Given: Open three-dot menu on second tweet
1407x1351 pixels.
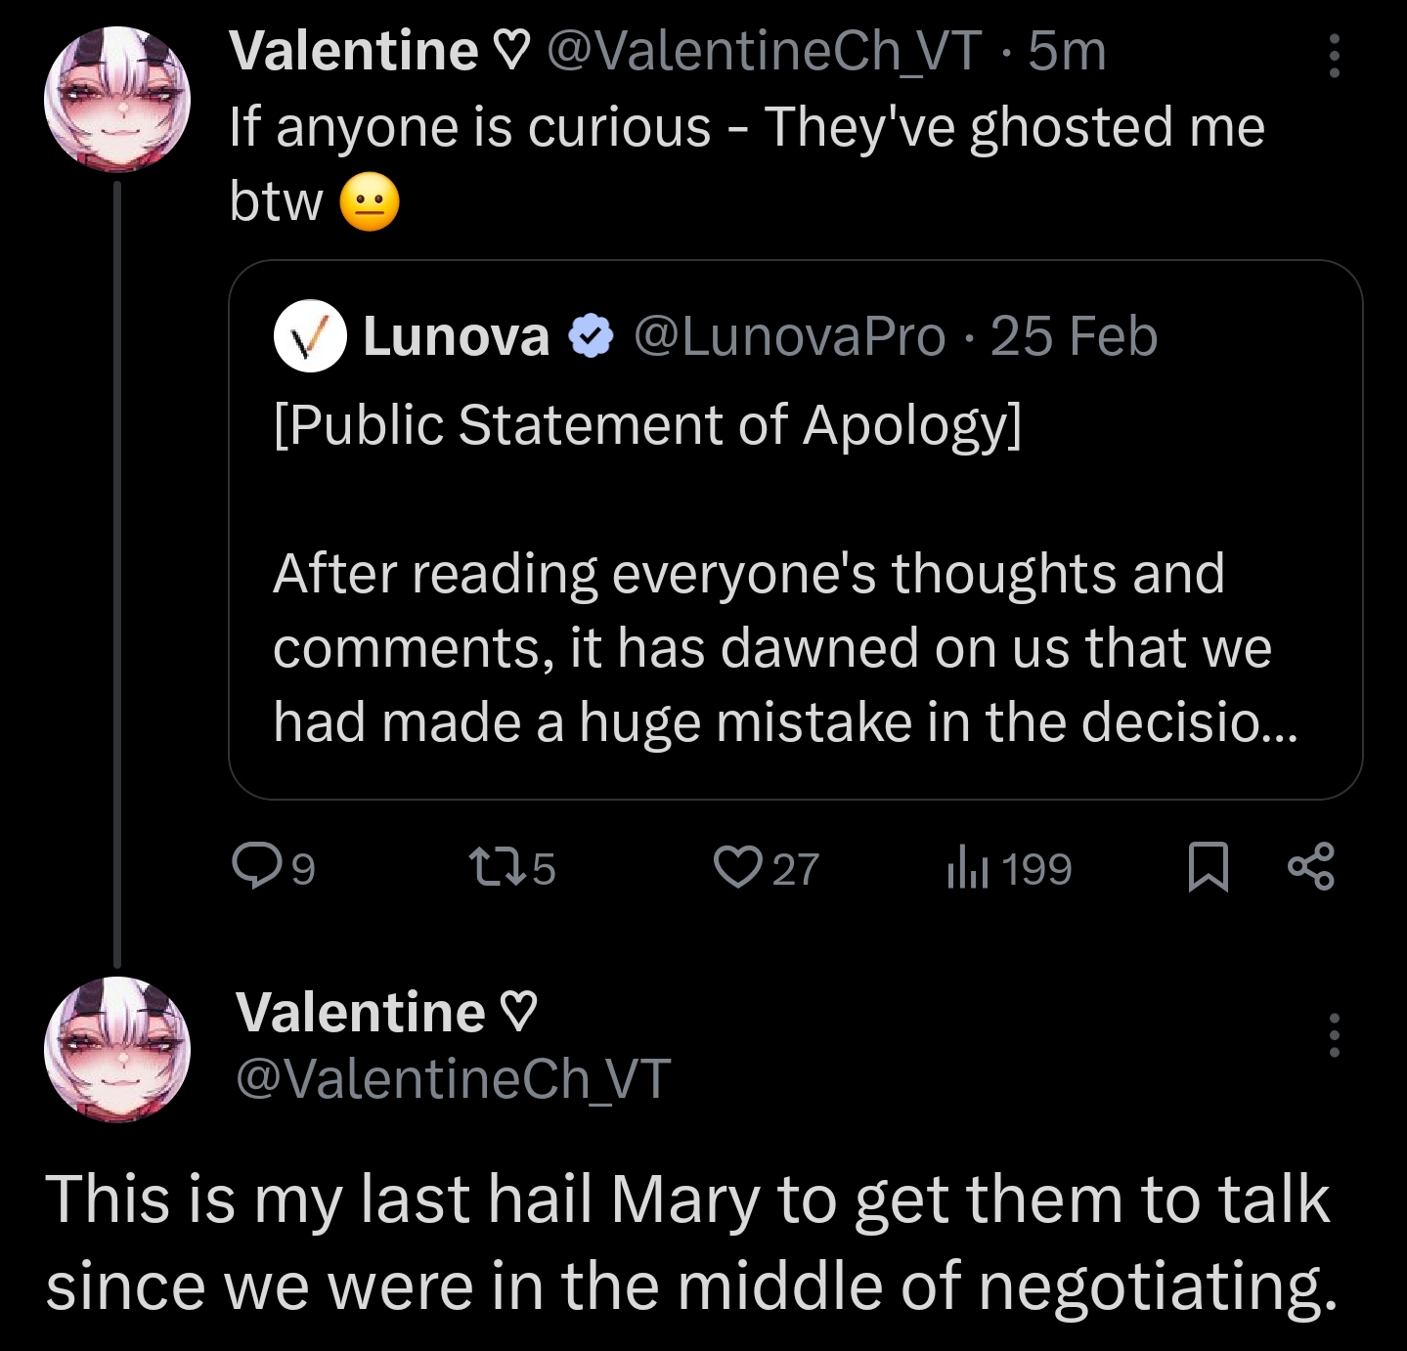Looking at the screenshot, I should click(1334, 1035).
